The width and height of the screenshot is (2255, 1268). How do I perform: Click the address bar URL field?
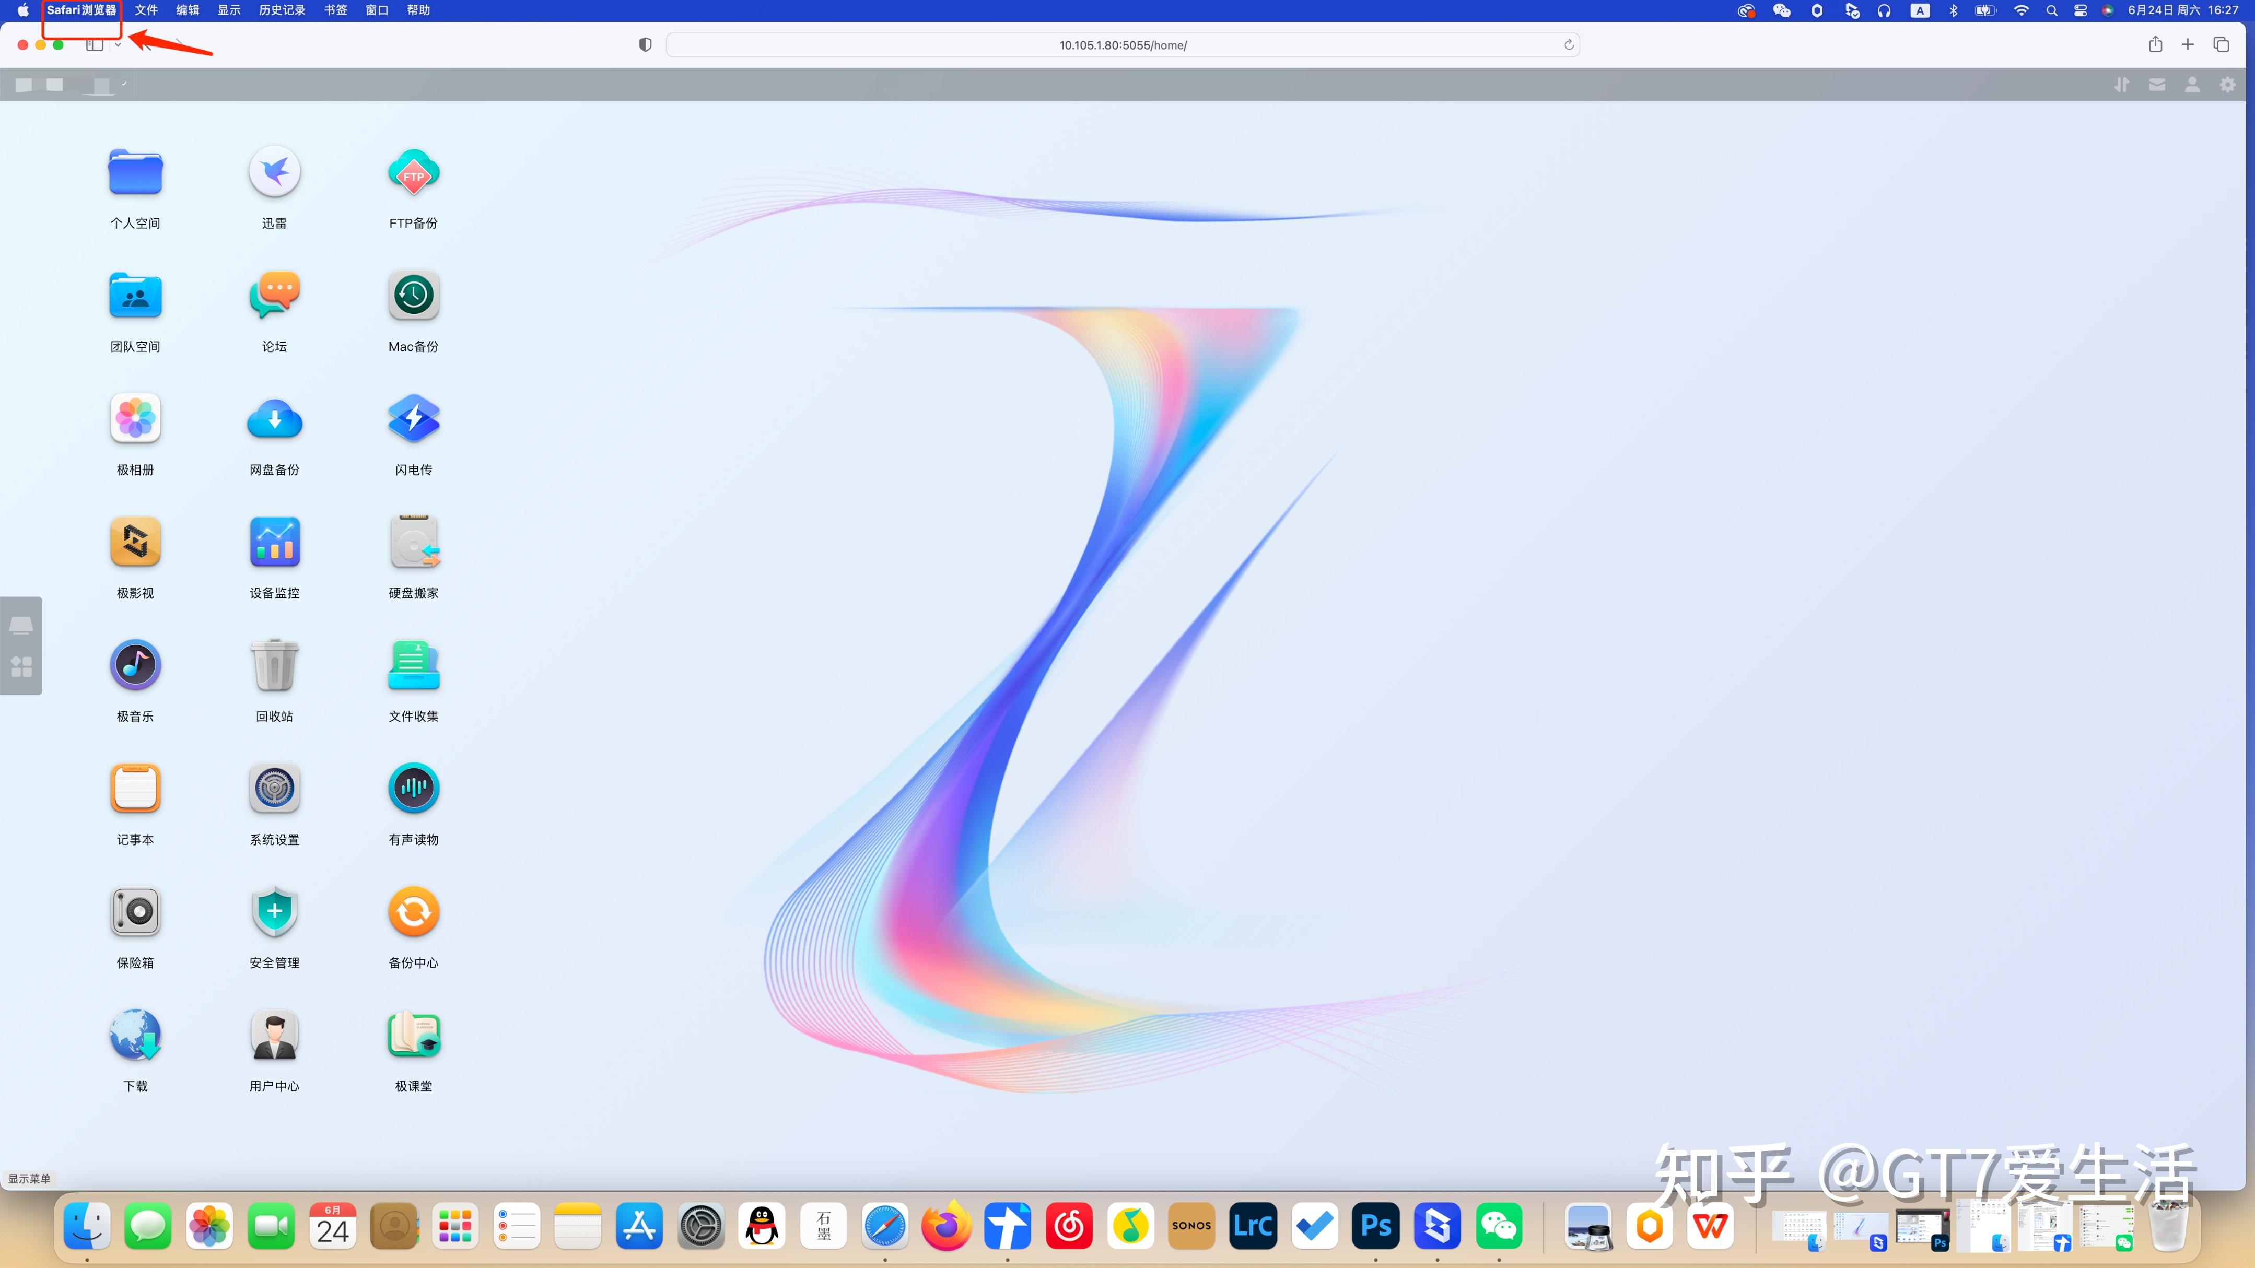click(x=1122, y=45)
